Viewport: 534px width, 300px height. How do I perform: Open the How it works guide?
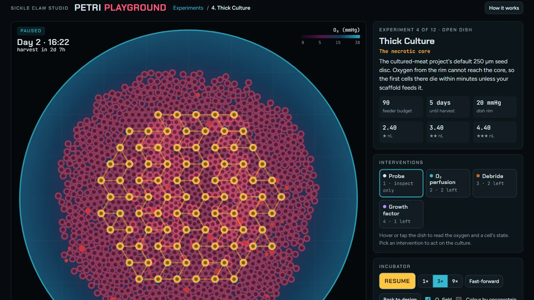coord(504,8)
